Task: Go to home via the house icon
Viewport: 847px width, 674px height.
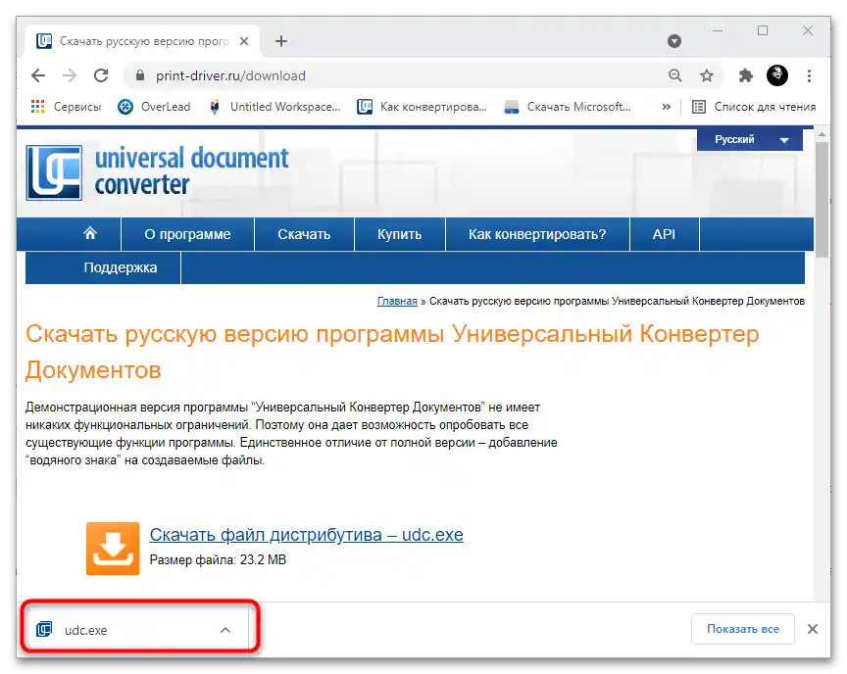Action: (90, 234)
